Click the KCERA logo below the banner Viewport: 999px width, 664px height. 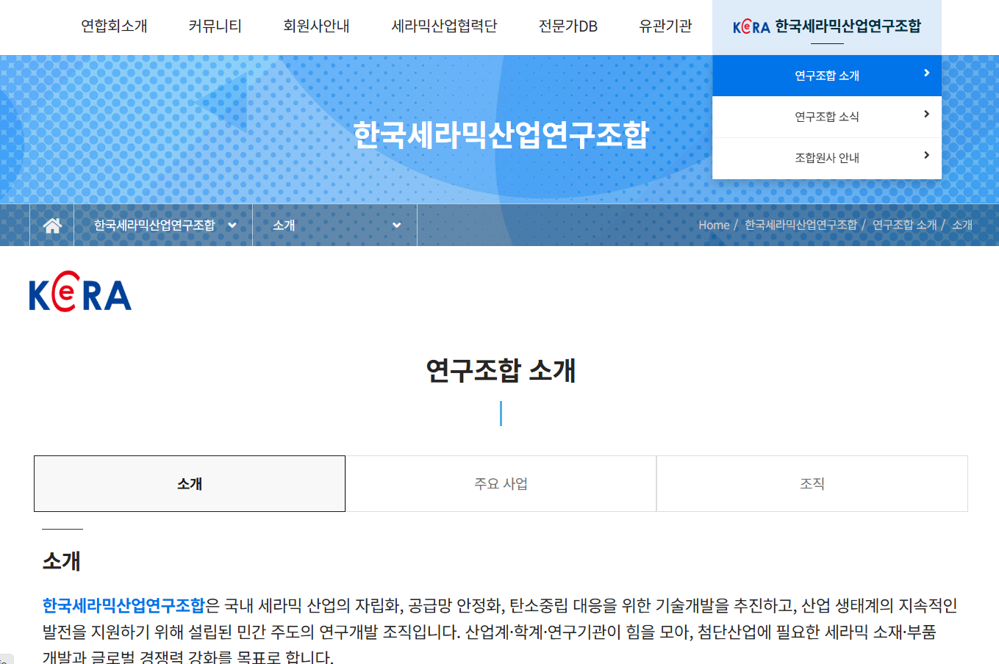click(x=80, y=292)
